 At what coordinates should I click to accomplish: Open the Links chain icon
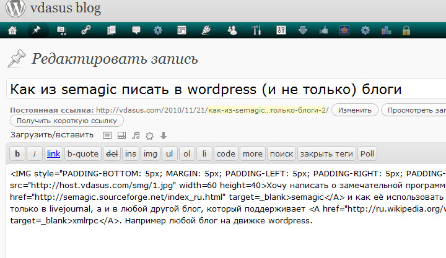86,30
